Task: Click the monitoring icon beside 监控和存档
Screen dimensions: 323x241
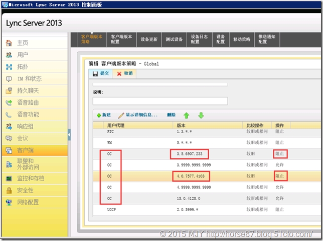Action: point(9,178)
